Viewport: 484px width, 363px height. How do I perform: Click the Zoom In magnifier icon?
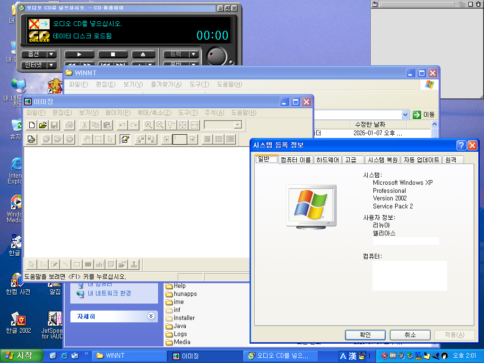pyautogui.click(x=148, y=125)
